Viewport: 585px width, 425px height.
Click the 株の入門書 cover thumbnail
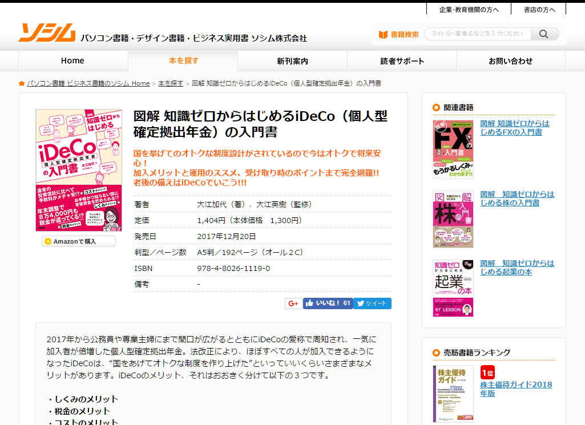click(453, 219)
